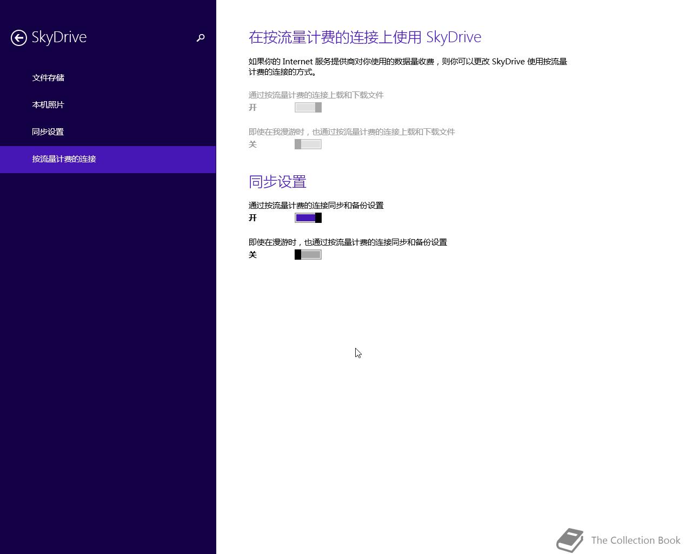Click the description paragraph about Internet 服务提供商
This screenshot has height=554, width=692.
click(408, 67)
